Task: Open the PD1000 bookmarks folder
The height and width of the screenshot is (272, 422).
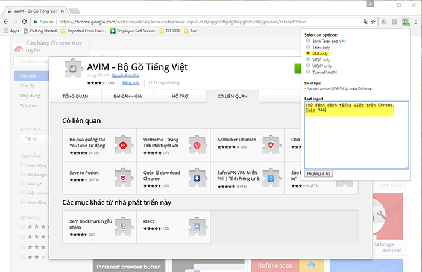Action: tap(169, 31)
